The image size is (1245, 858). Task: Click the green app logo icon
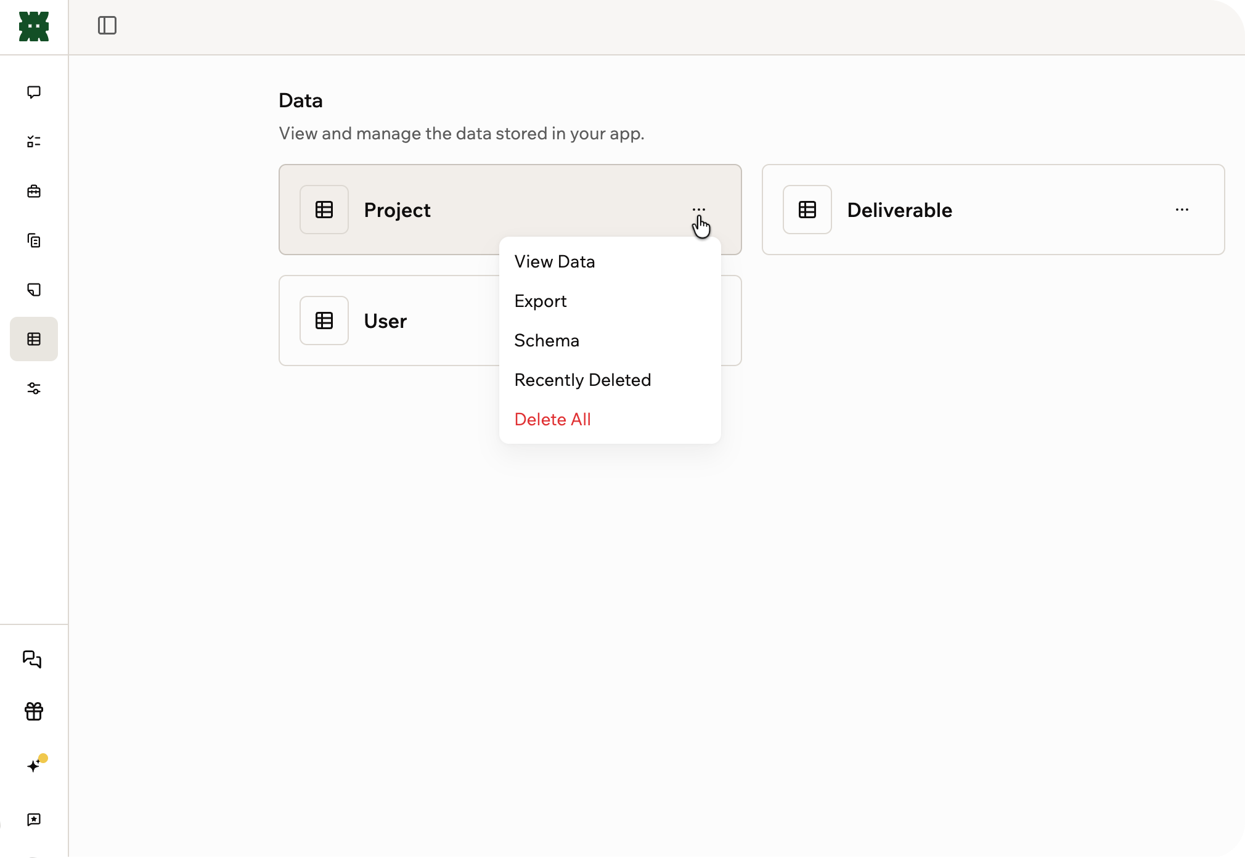[34, 27]
